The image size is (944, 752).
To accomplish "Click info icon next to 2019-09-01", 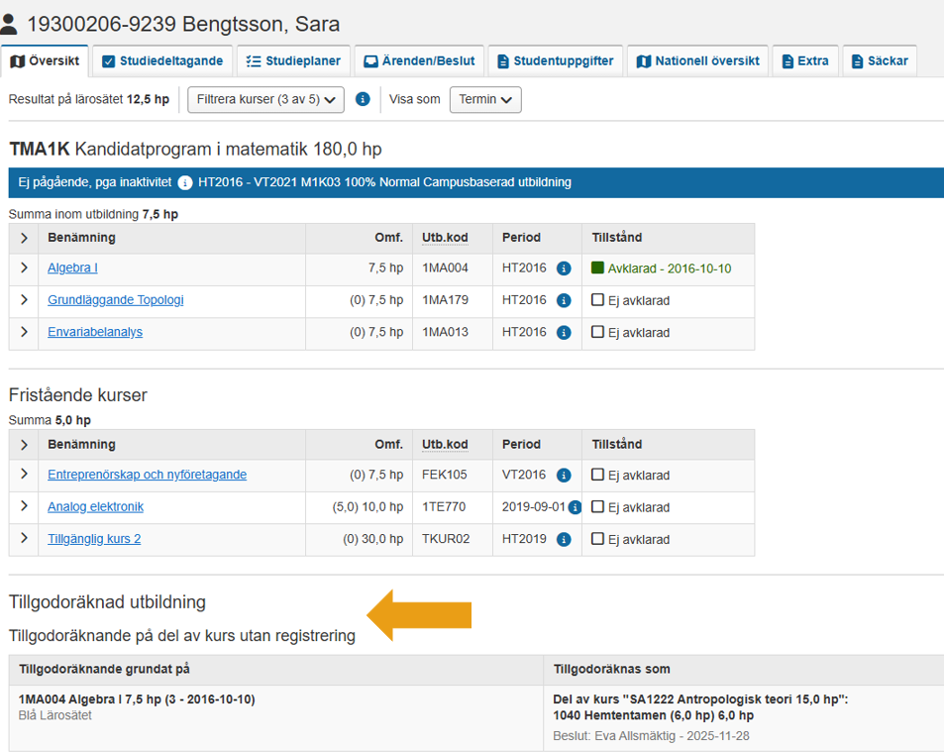I will tap(575, 507).
